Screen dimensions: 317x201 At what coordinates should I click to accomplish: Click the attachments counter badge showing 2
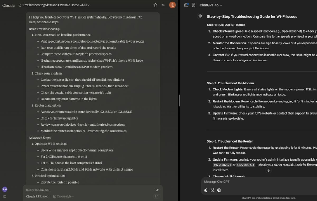(156, 197)
